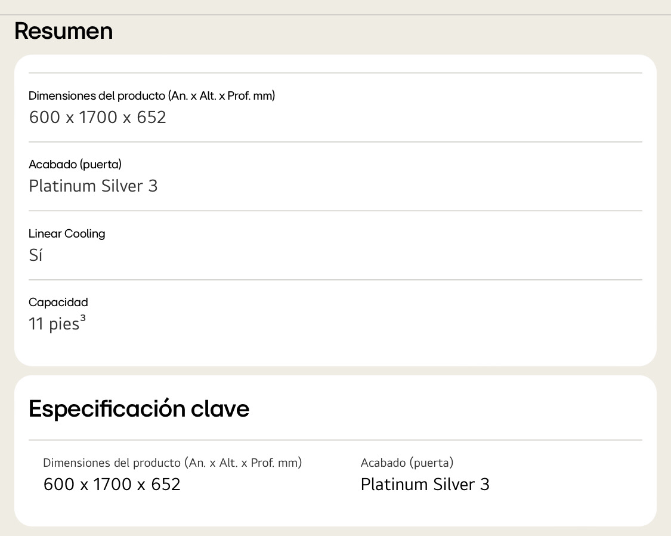The height and width of the screenshot is (536, 671).
Task: Select the Dimensiones del producto label in Resumen
Action: pos(151,96)
